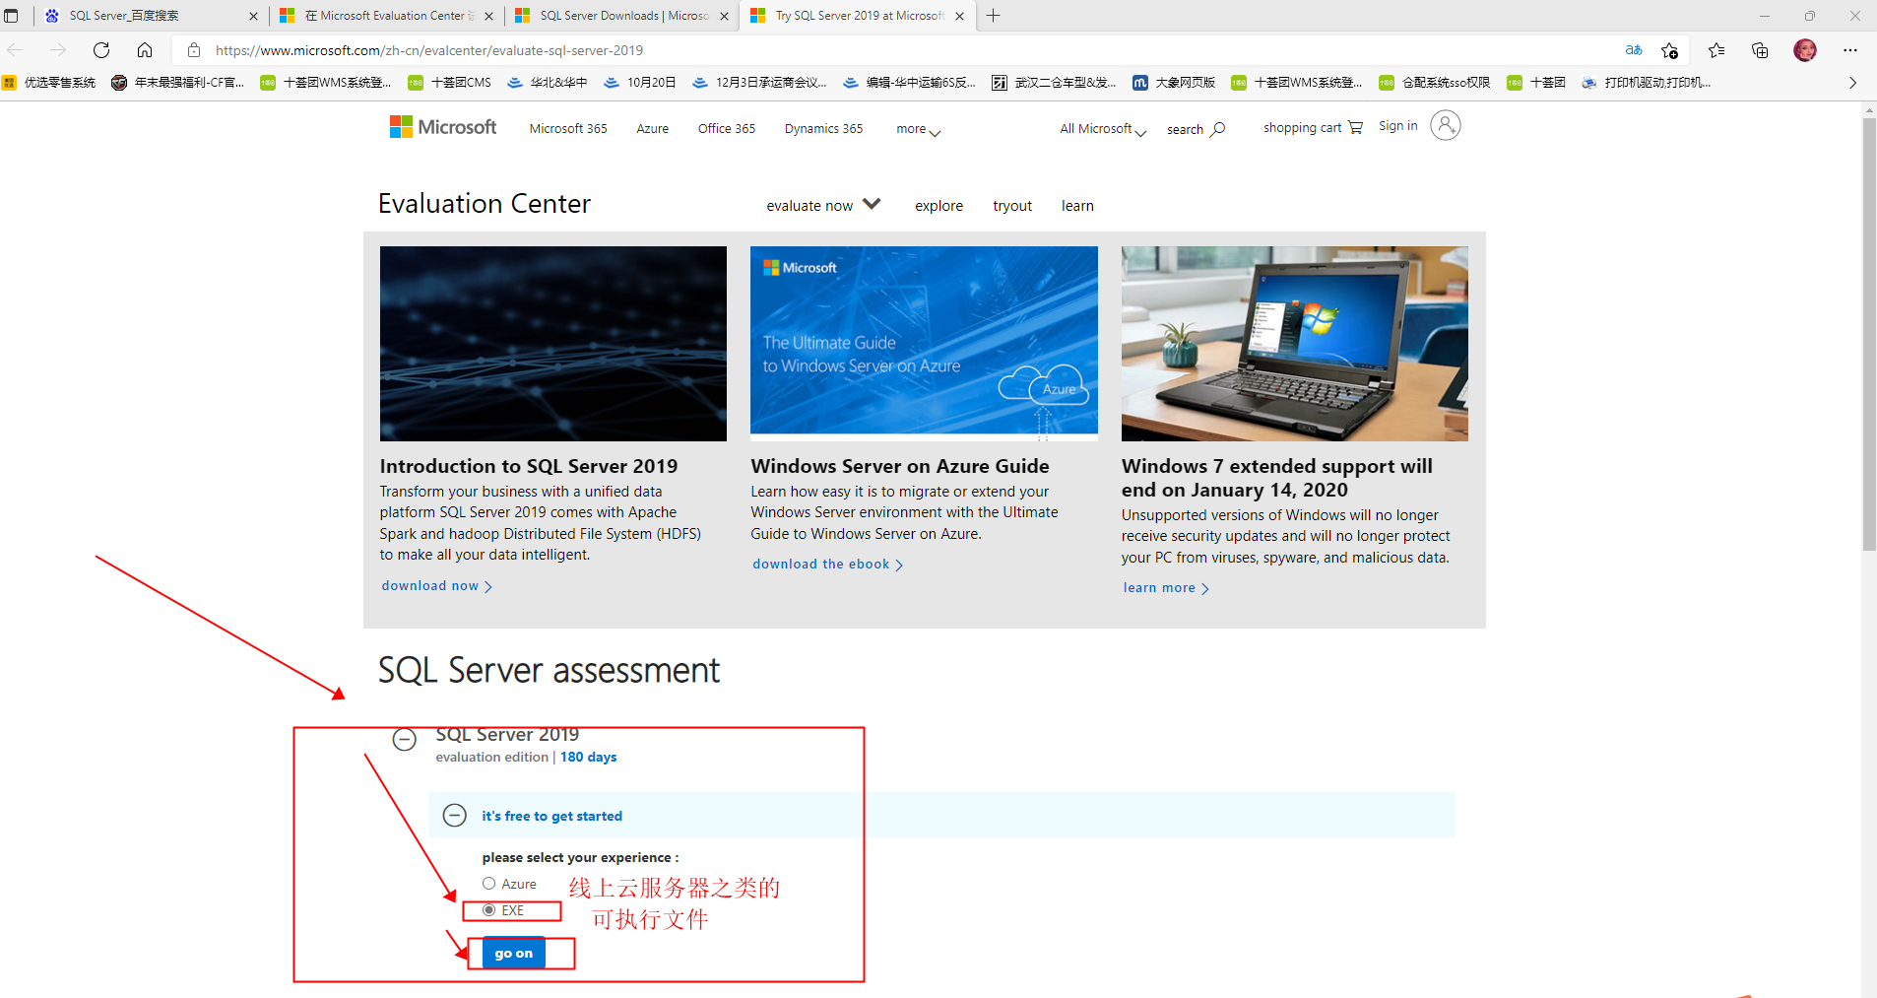Click the go on button
This screenshot has width=1877, height=998.
coord(512,953)
